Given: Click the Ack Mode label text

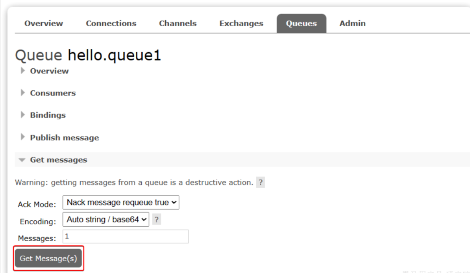Looking at the screenshot, I should point(37,205).
